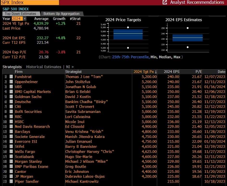Sort by Strategist column header
Screen dimensions: 227x186
coord(98,72)
